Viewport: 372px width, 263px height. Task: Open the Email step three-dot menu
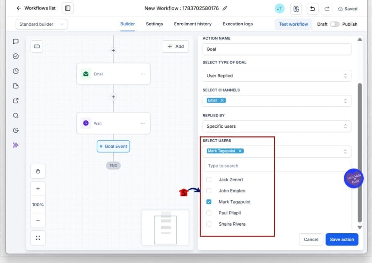(x=142, y=74)
